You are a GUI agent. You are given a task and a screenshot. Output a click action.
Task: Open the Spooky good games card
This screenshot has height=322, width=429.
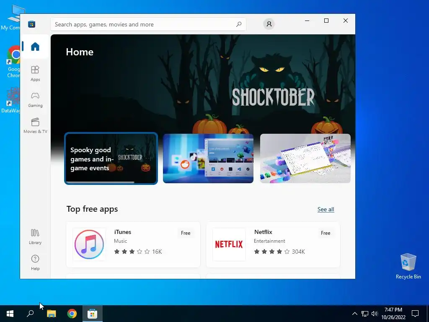tap(111, 158)
